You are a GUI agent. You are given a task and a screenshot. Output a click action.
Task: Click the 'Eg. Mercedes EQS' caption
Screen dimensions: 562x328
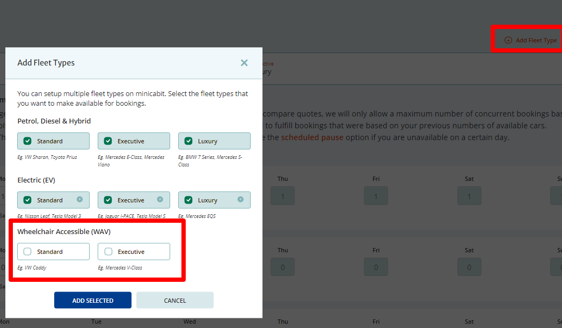pos(197,216)
